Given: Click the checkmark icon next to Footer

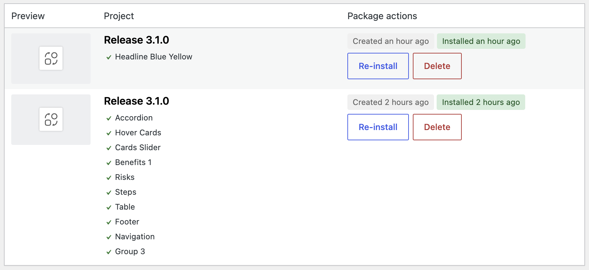Looking at the screenshot, I should coord(109,222).
